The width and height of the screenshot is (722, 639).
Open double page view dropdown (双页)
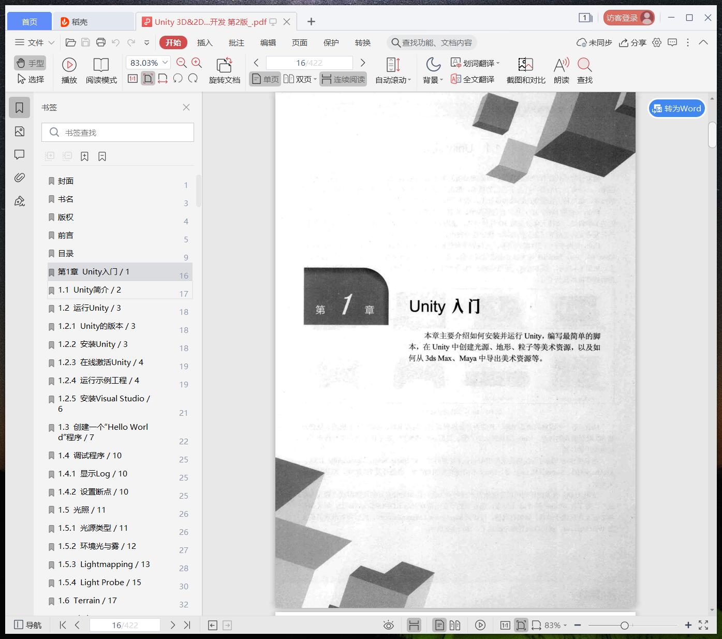pyautogui.click(x=300, y=79)
